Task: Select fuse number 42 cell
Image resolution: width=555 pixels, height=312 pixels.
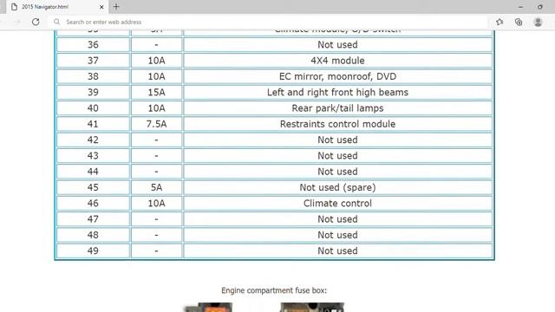Action: [93, 140]
